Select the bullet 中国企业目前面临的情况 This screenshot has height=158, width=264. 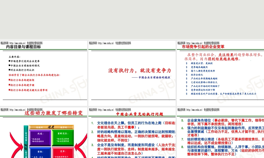24,66
